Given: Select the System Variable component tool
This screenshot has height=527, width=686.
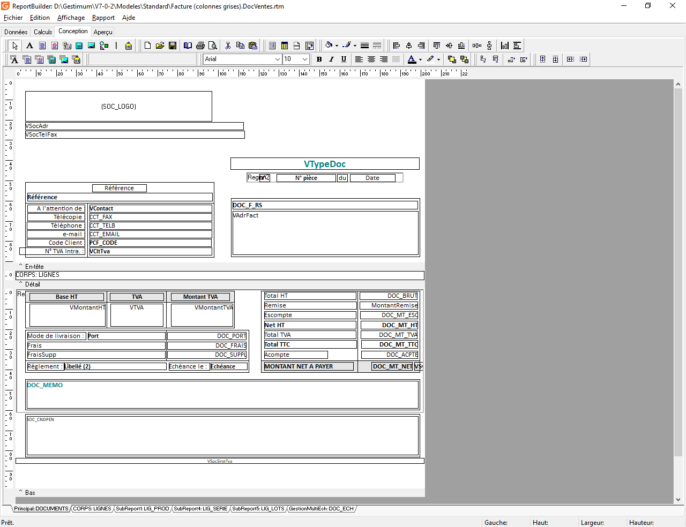Looking at the screenshot, I should 67,46.
